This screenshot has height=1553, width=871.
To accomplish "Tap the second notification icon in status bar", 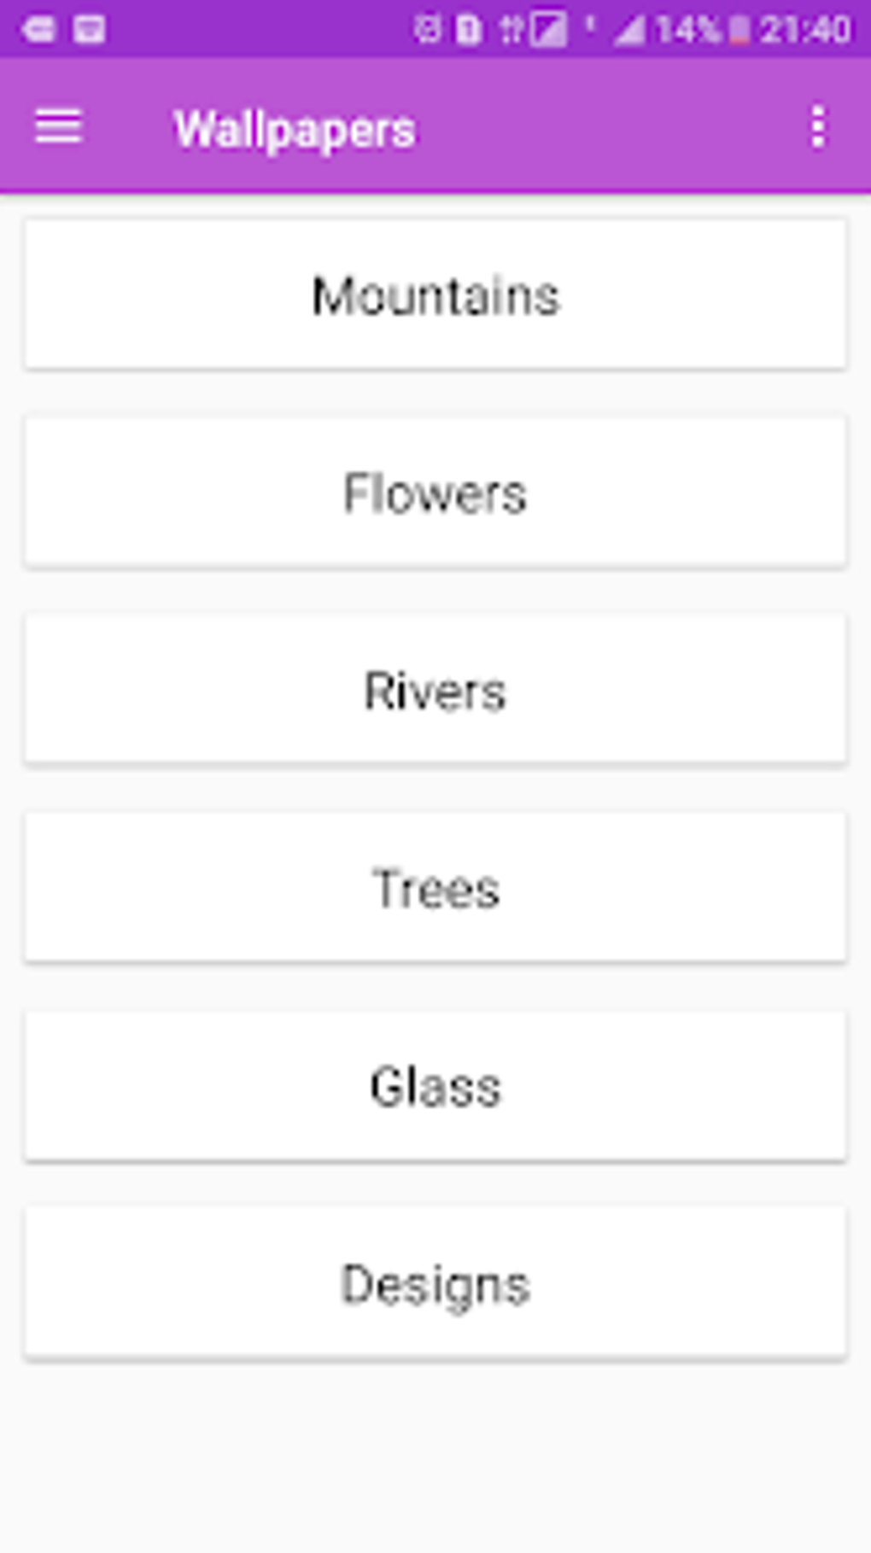I will click(x=89, y=30).
